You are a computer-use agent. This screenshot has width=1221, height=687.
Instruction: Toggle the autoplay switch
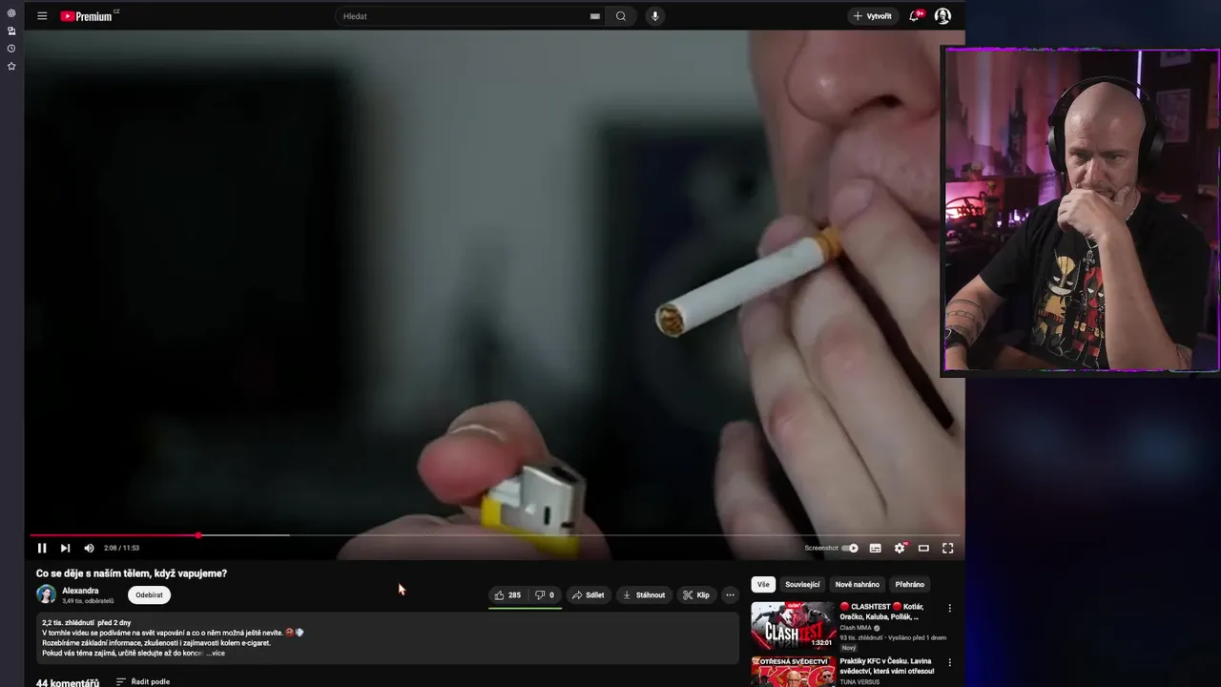pos(850,548)
